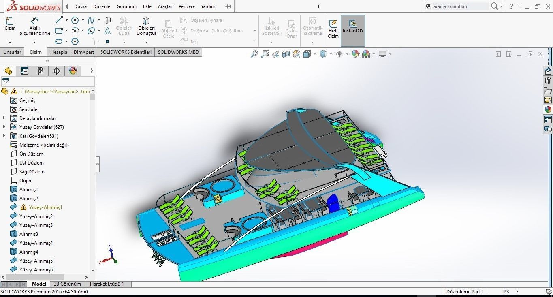Open SOLIDWORKS Resources home icon in task pane

(548, 71)
